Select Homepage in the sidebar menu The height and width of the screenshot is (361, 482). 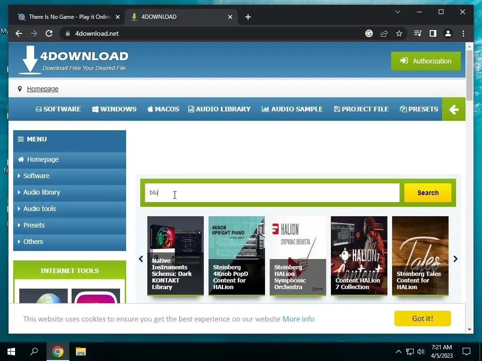pos(70,160)
